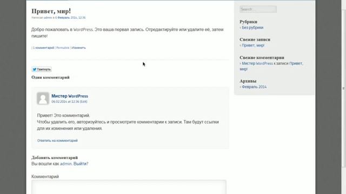
Task: Click the 'Архивы' sidebar heading
Action: tap(248, 81)
